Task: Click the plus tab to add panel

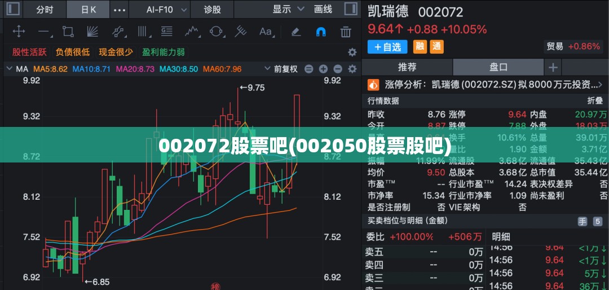Action: (x=553, y=68)
